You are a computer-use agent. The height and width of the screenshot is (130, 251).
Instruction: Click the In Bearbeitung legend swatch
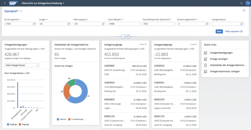pos(69,119)
